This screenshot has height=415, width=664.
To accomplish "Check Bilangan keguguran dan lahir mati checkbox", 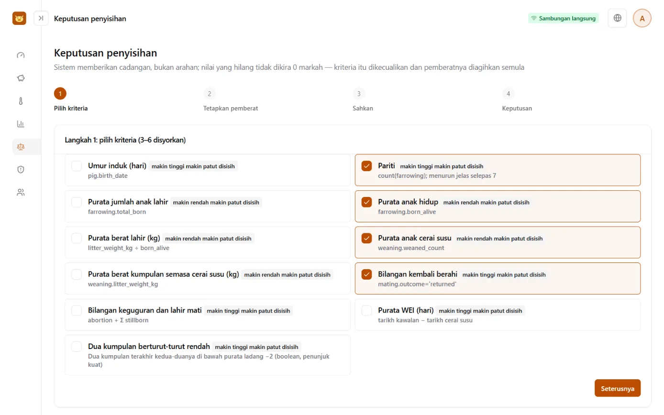I will pyautogui.click(x=77, y=311).
